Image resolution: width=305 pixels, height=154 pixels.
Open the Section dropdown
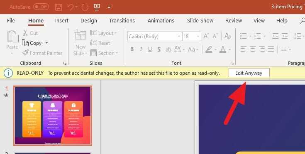(x=104, y=53)
